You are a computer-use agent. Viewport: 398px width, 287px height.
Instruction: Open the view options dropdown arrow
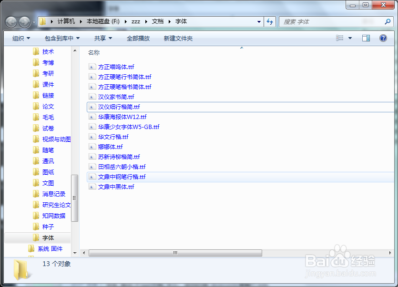[x=350, y=38]
